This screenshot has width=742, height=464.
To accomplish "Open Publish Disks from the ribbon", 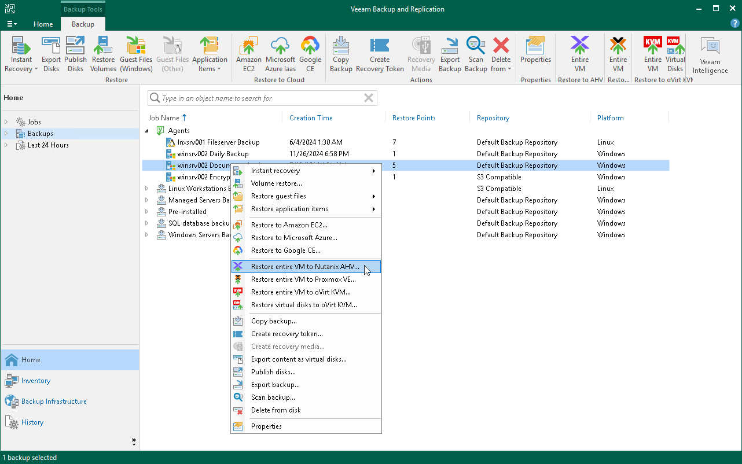I will 75,52.
